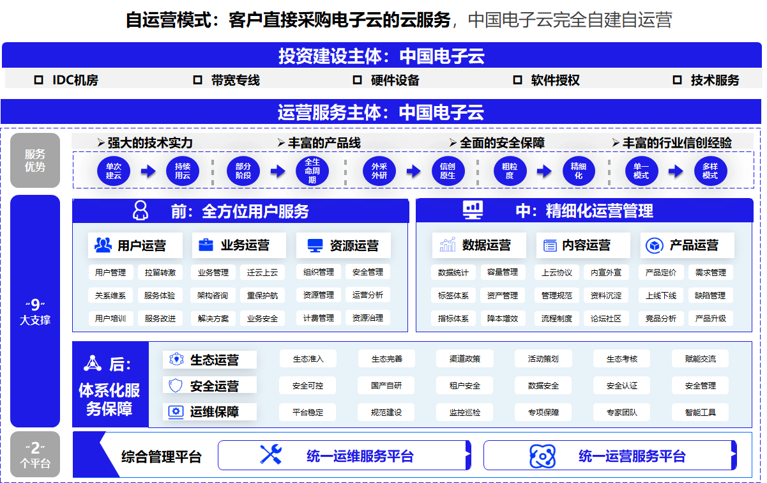The image size is (767, 483).
Task: Click the 上云协议 tag
Action: point(557,273)
